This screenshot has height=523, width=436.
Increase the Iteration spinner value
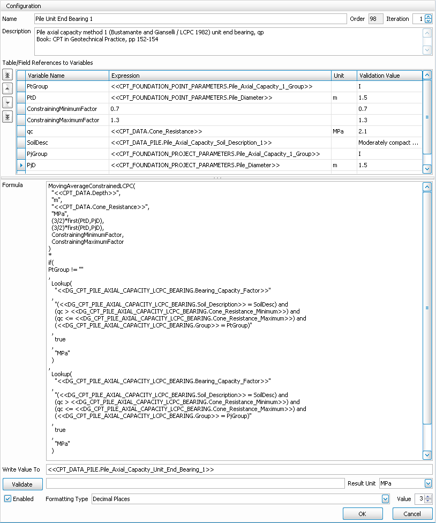428,17
